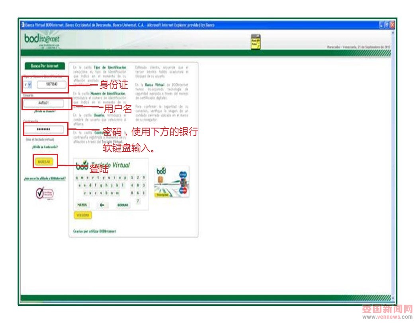Tap the e key on the virtual keyboard
Image resolution: width=416 pixels, height=323 pixels.
(88, 178)
